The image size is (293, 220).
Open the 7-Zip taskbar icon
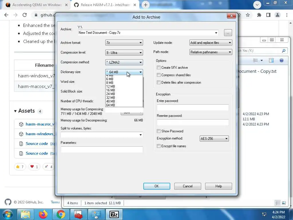[114, 214]
